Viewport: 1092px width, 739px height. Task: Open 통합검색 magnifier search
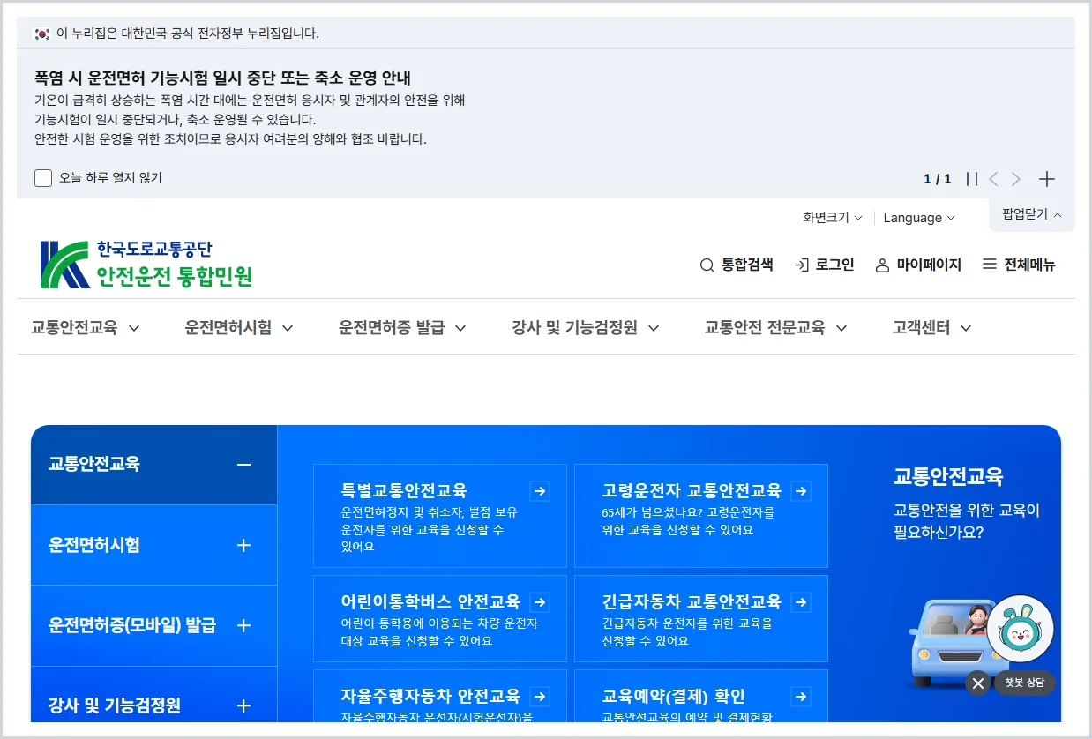click(737, 265)
